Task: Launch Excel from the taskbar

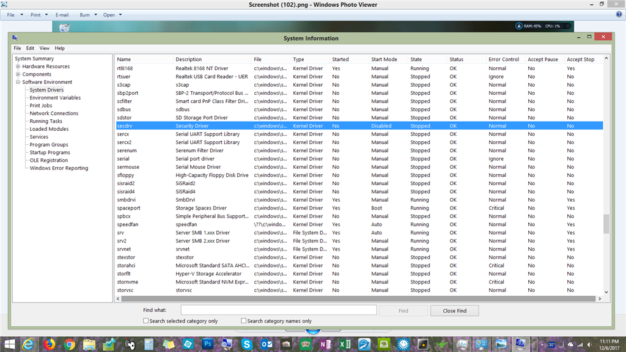Action: (345, 344)
